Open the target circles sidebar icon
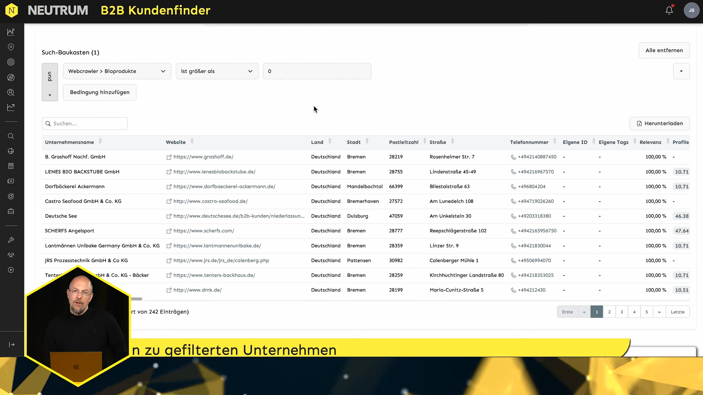Screen dimensions: 703x395 point(11,62)
